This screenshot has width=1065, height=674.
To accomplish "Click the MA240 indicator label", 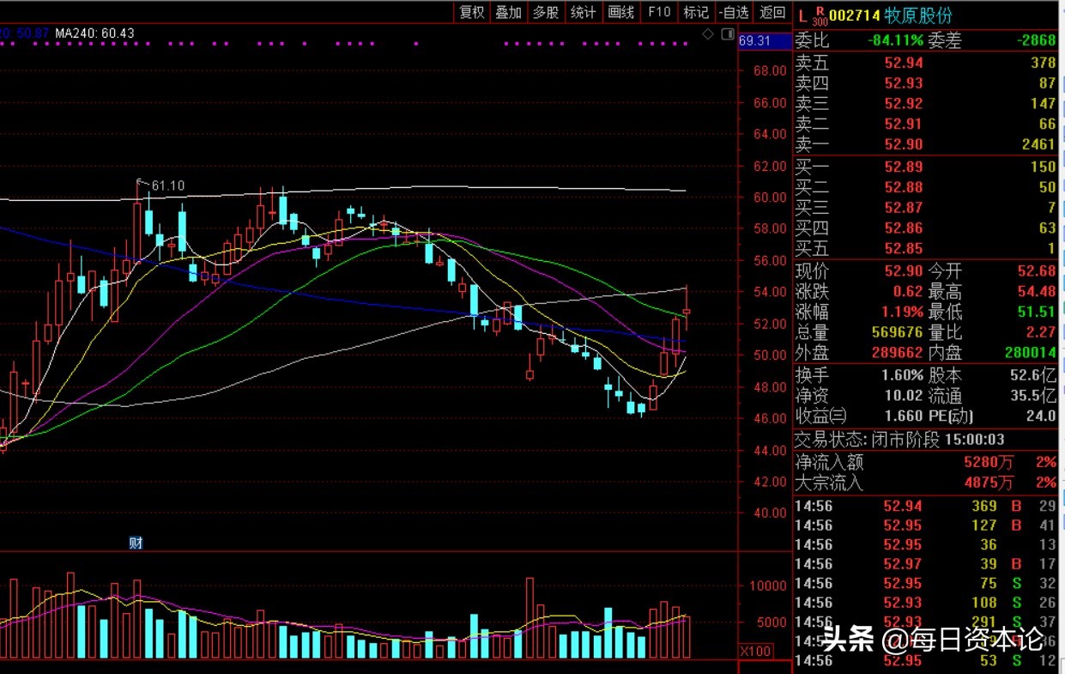I will point(95,33).
